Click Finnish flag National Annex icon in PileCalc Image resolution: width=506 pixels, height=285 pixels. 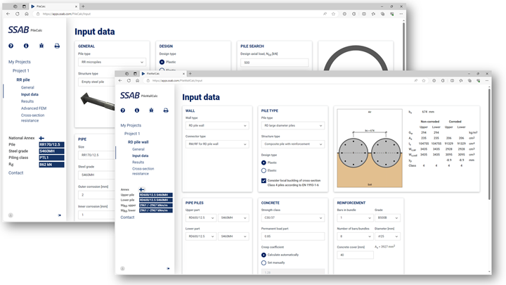[41, 138]
